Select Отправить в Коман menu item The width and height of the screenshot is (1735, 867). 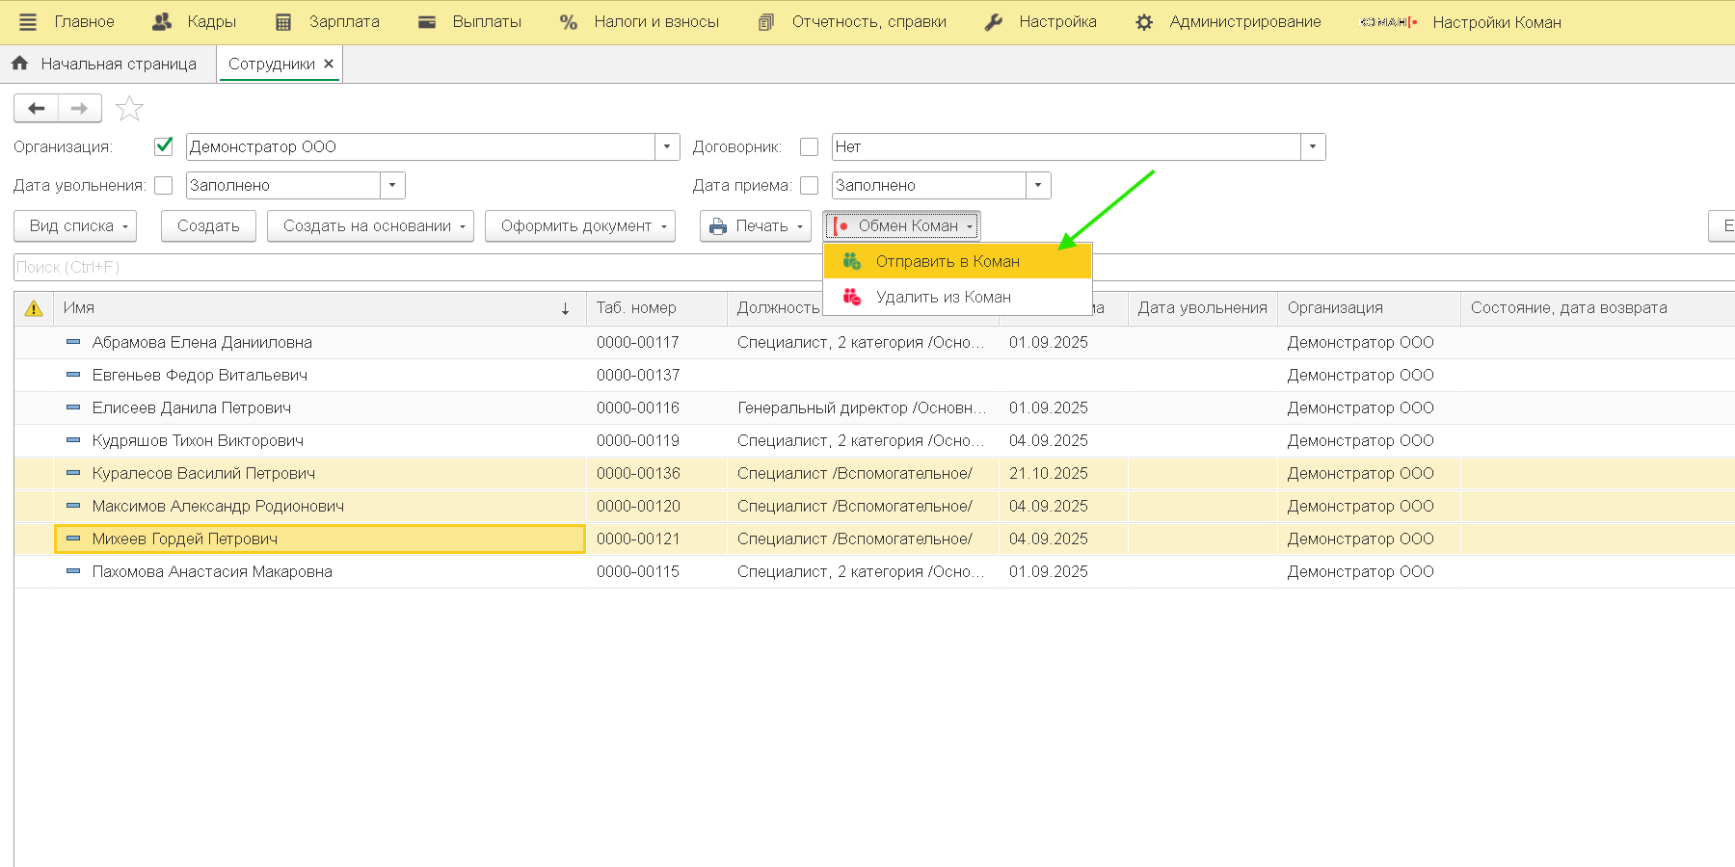948,261
